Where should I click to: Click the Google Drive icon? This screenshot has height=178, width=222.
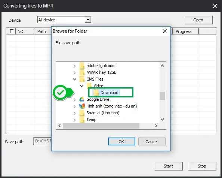tap(82, 99)
